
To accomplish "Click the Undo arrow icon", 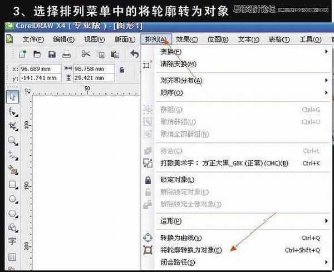I will [134, 54].
